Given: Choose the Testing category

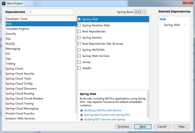Looking at the screenshot, I should click(40, 64).
